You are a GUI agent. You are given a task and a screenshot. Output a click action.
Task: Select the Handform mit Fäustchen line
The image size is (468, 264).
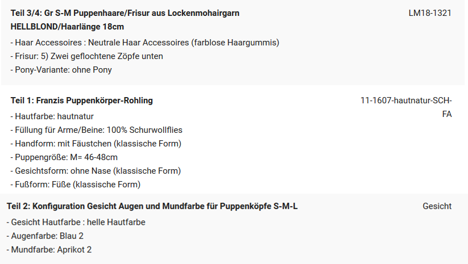click(96, 144)
